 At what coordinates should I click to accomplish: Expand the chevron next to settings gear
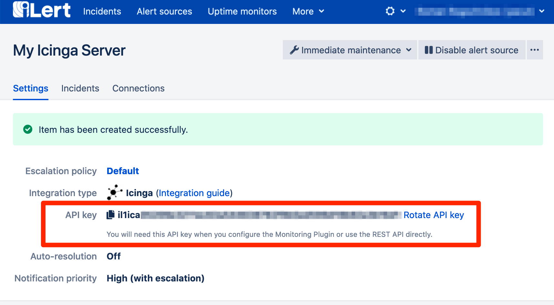[x=403, y=11]
